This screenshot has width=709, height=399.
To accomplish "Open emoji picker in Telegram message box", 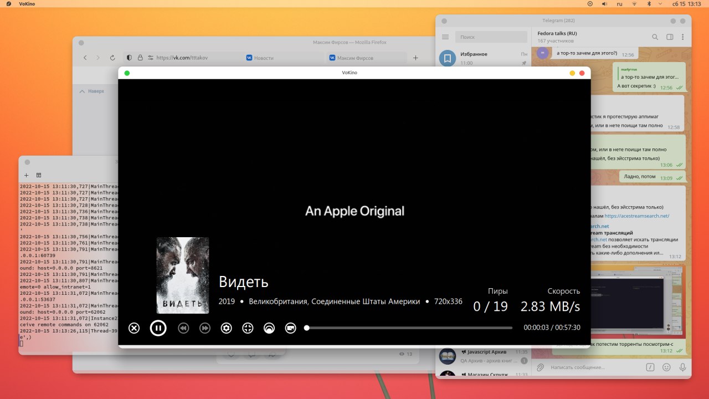I will pyautogui.click(x=666, y=367).
